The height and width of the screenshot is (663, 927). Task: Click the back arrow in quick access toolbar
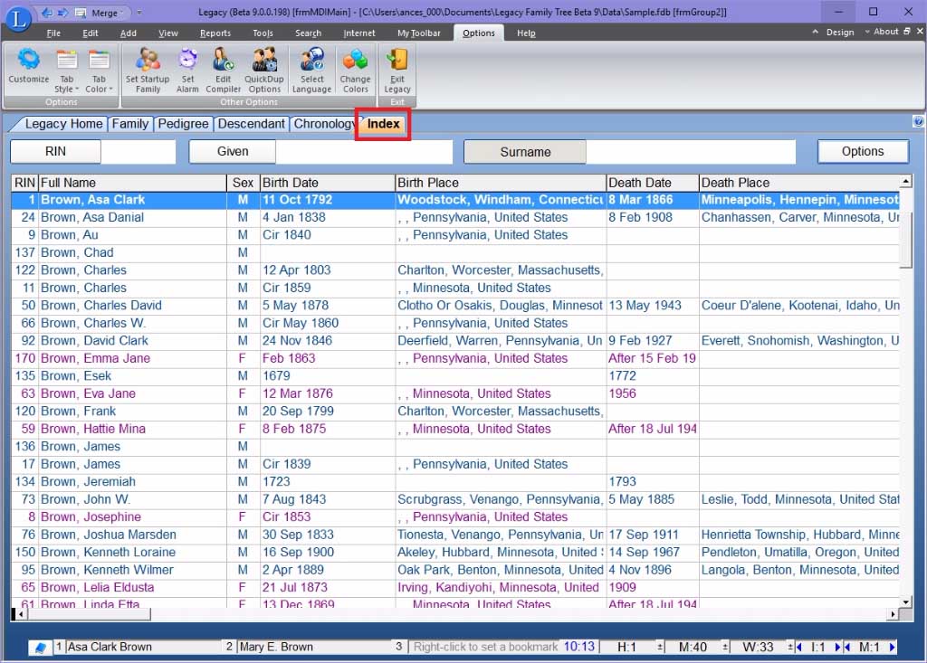click(47, 13)
